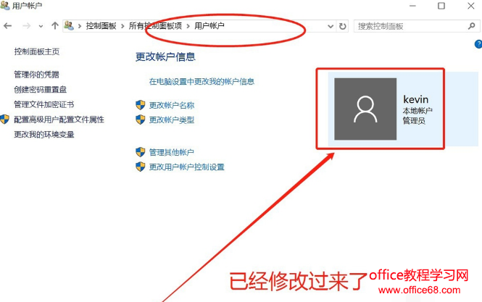Open the recent locations dropdown arrow
The height and width of the screenshot is (302, 482).
point(41,26)
